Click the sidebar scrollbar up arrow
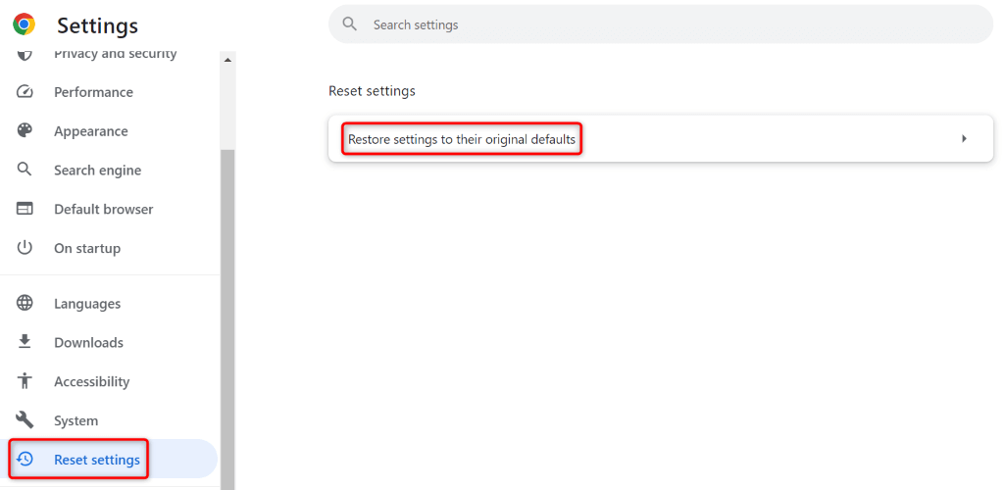This screenshot has width=1004, height=490. (228, 60)
